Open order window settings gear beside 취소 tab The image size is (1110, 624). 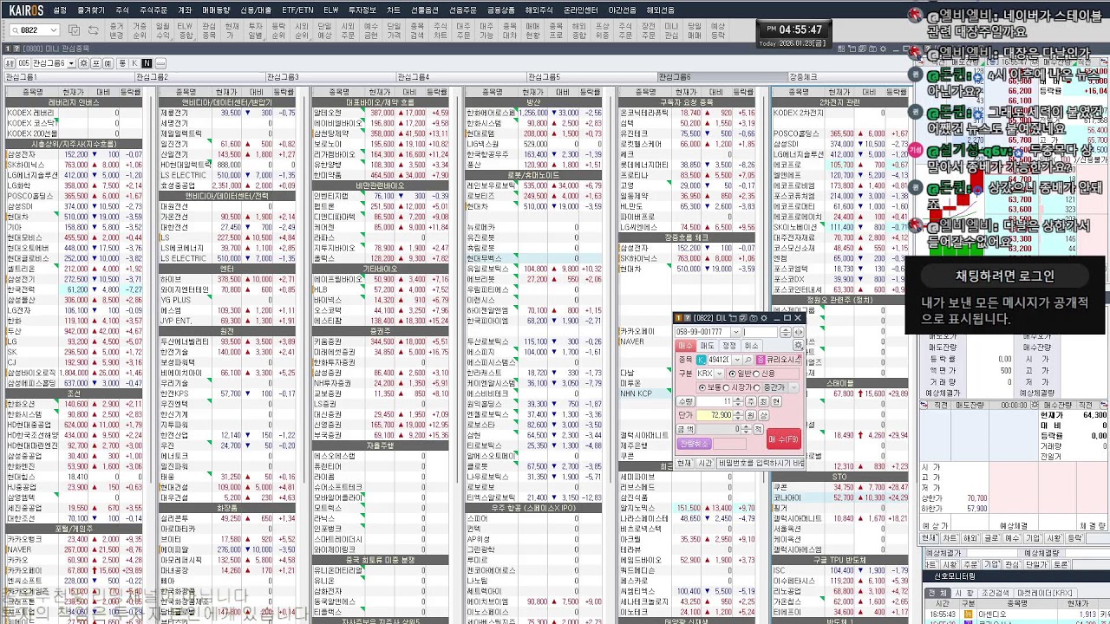(799, 345)
